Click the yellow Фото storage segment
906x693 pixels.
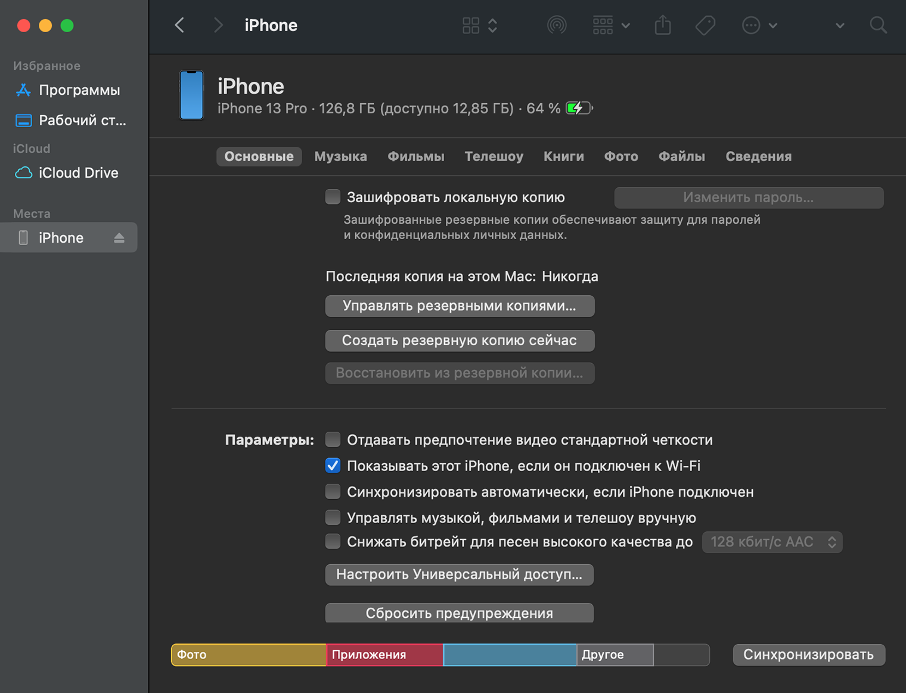pos(249,655)
